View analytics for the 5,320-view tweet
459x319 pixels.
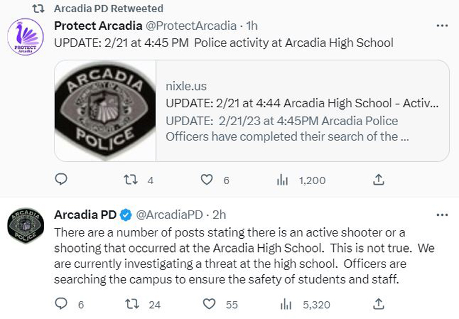(x=286, y=304)
